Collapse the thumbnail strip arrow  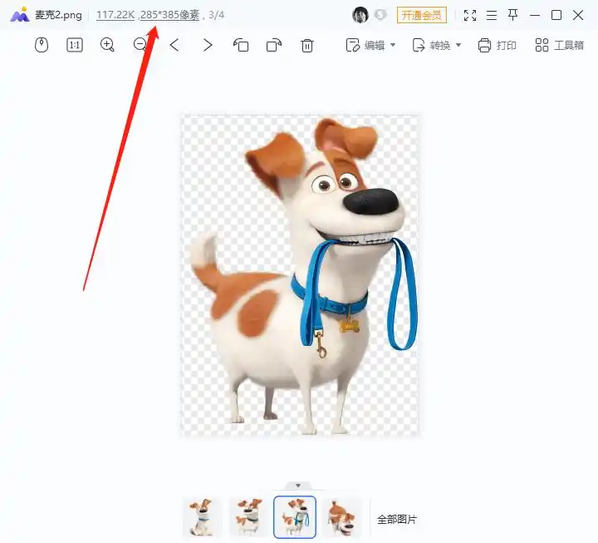point(298,486)
